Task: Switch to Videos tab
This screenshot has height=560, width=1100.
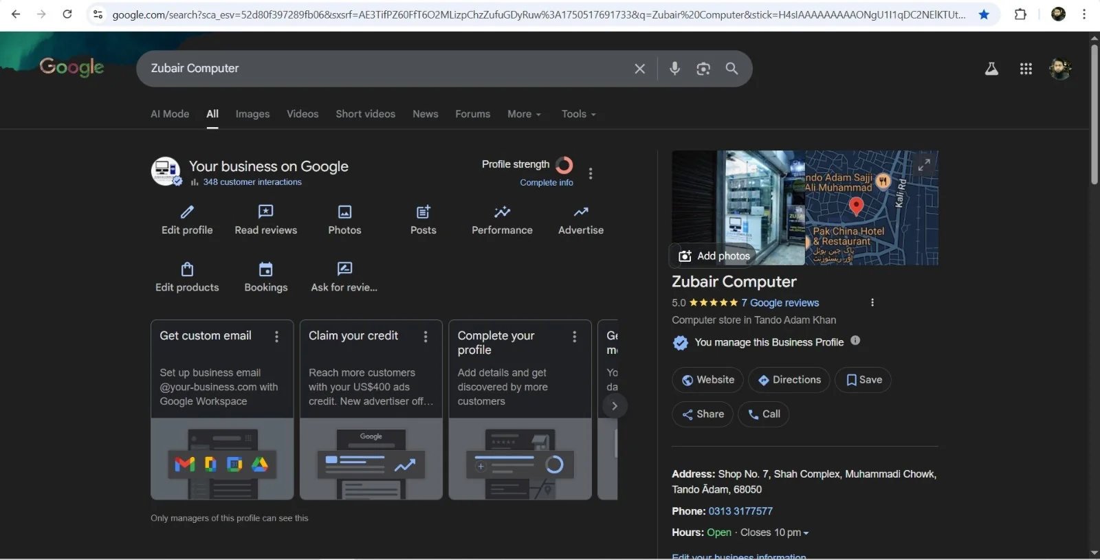Action: coord(302,114)
